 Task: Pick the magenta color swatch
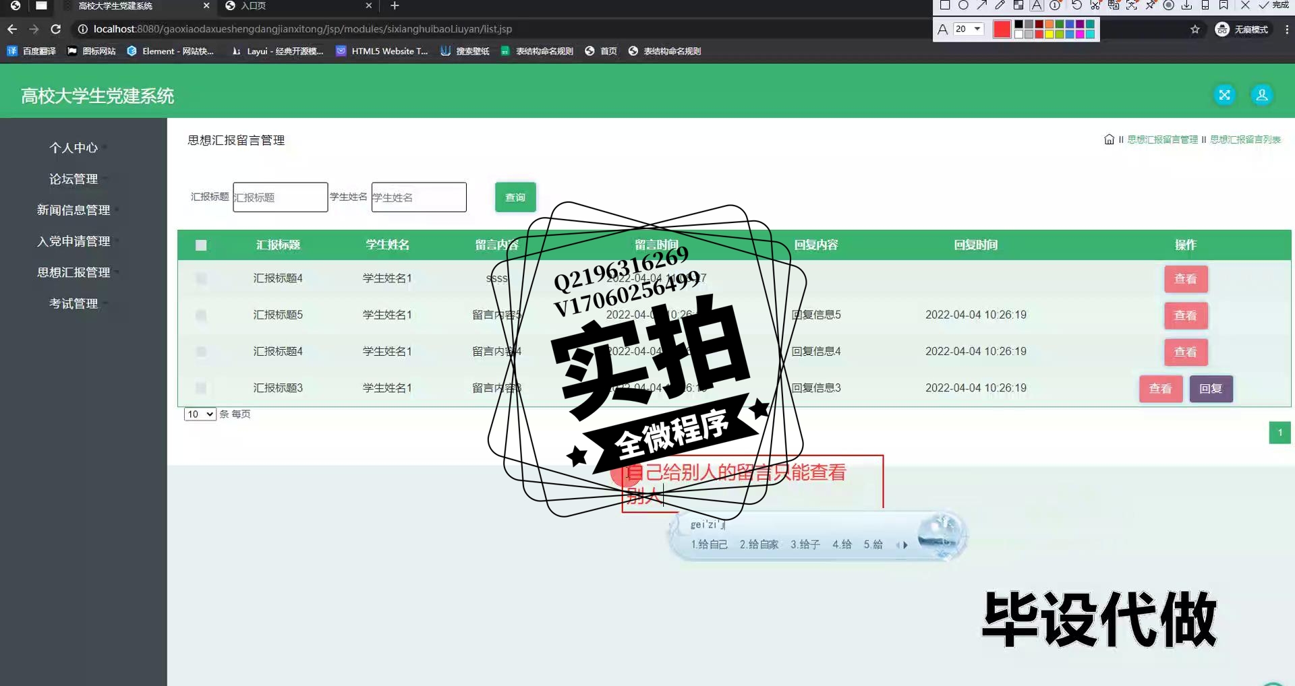pos(1080,34)
